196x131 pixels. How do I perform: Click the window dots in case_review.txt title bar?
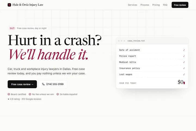coord(121,41)
